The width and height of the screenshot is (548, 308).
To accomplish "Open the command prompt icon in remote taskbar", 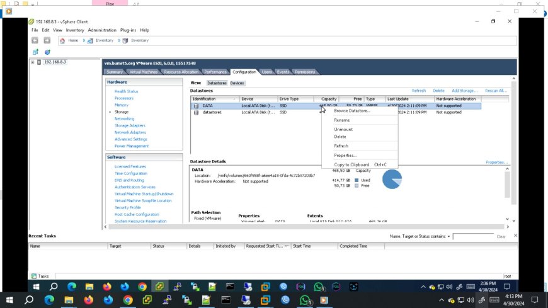I will (230, 287).
